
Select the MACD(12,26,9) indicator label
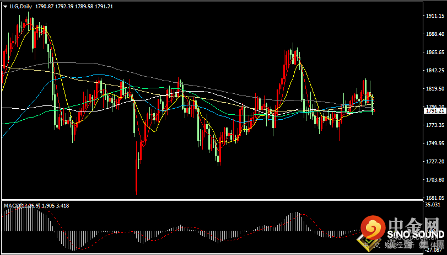(x=21, y=205)
